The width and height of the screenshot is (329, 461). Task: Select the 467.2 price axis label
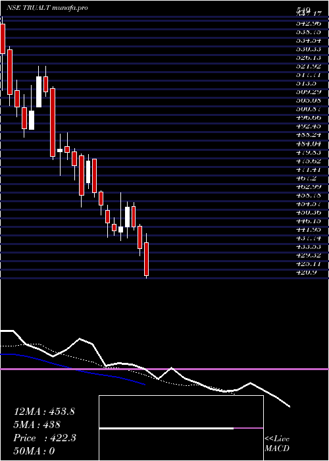pos(306,178)
